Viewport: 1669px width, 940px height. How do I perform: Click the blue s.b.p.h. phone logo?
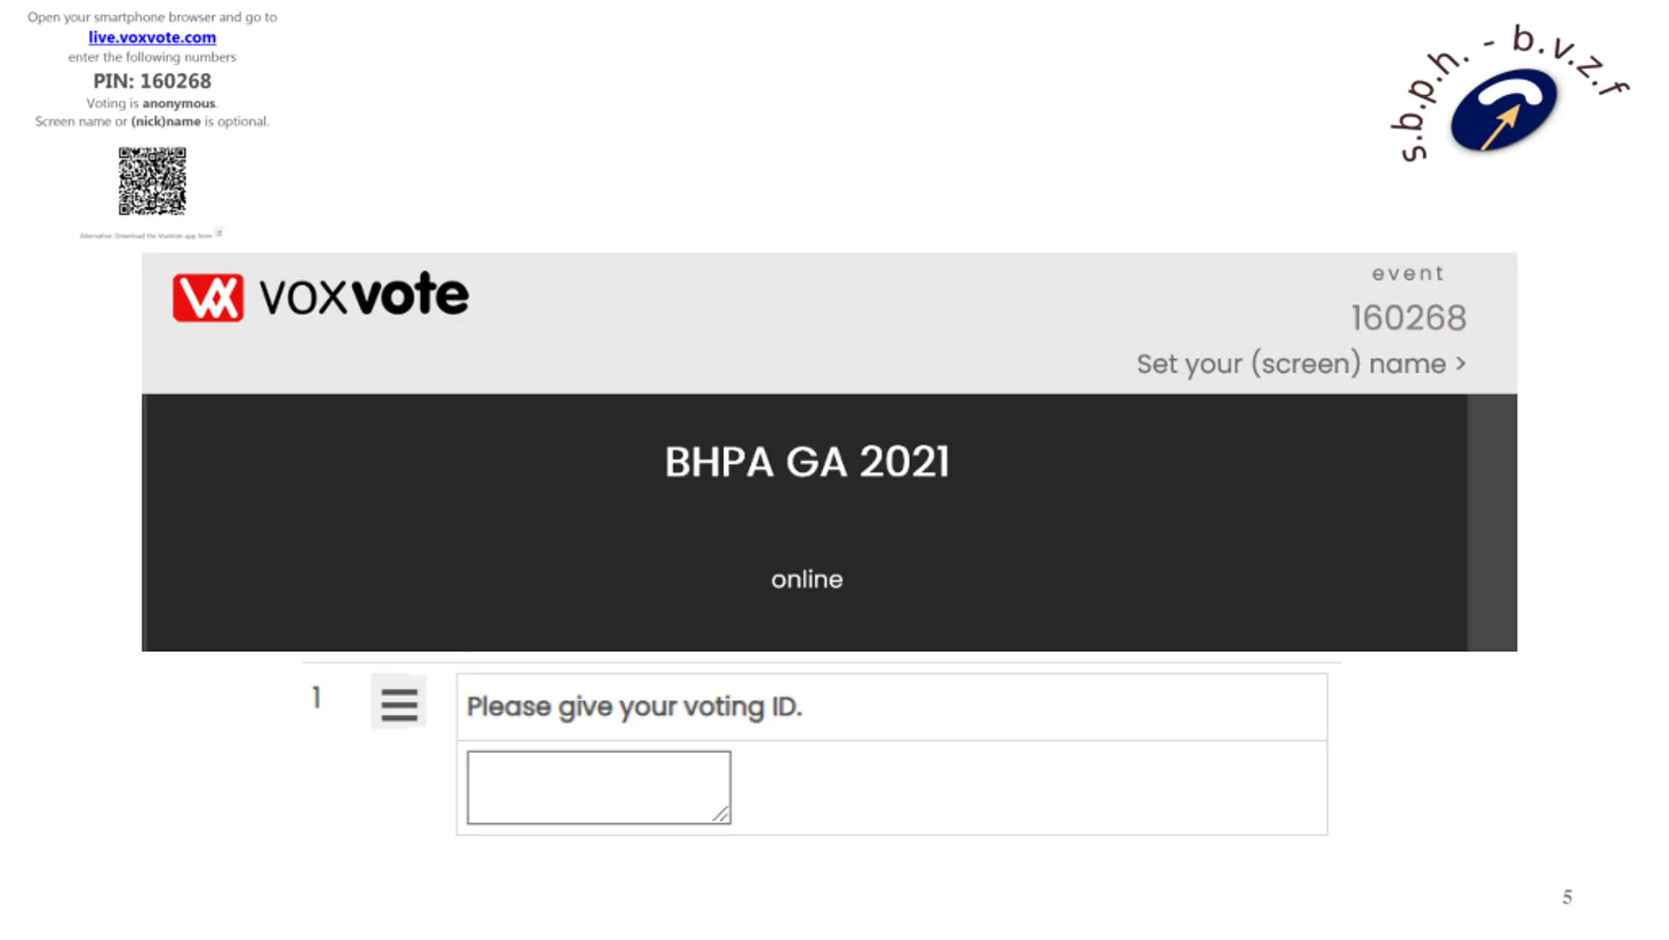(x=1503, y=111)
